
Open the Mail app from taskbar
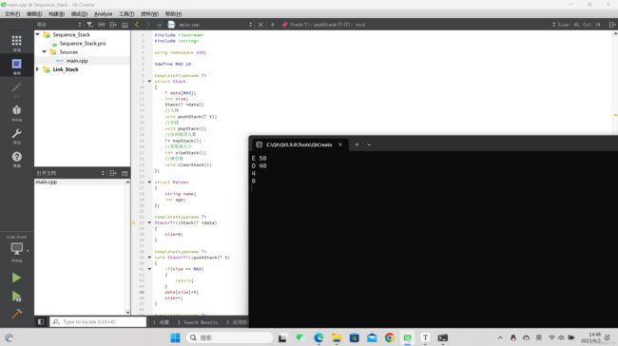(372, 337)
